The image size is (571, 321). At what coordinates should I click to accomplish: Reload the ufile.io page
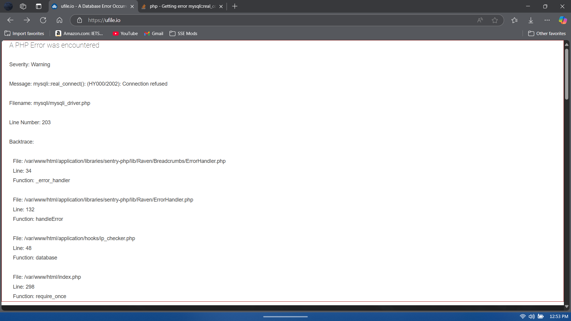click(x=43, y=20)
